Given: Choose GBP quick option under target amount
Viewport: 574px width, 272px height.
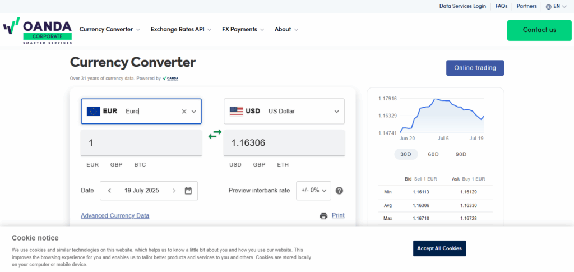Looking at the screenshot, I should tap(259, 165).
